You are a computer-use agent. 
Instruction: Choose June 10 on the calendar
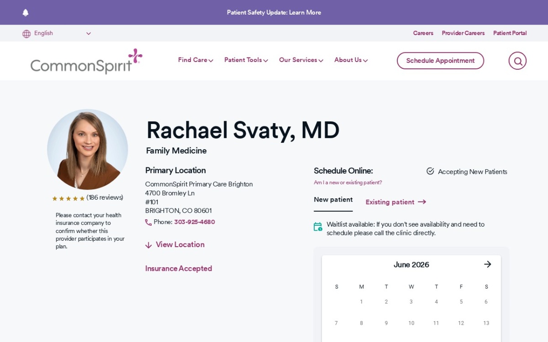(411, 323)
